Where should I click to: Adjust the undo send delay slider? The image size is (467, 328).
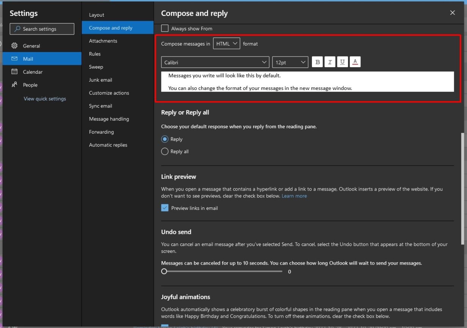click(x=164, y=271)
